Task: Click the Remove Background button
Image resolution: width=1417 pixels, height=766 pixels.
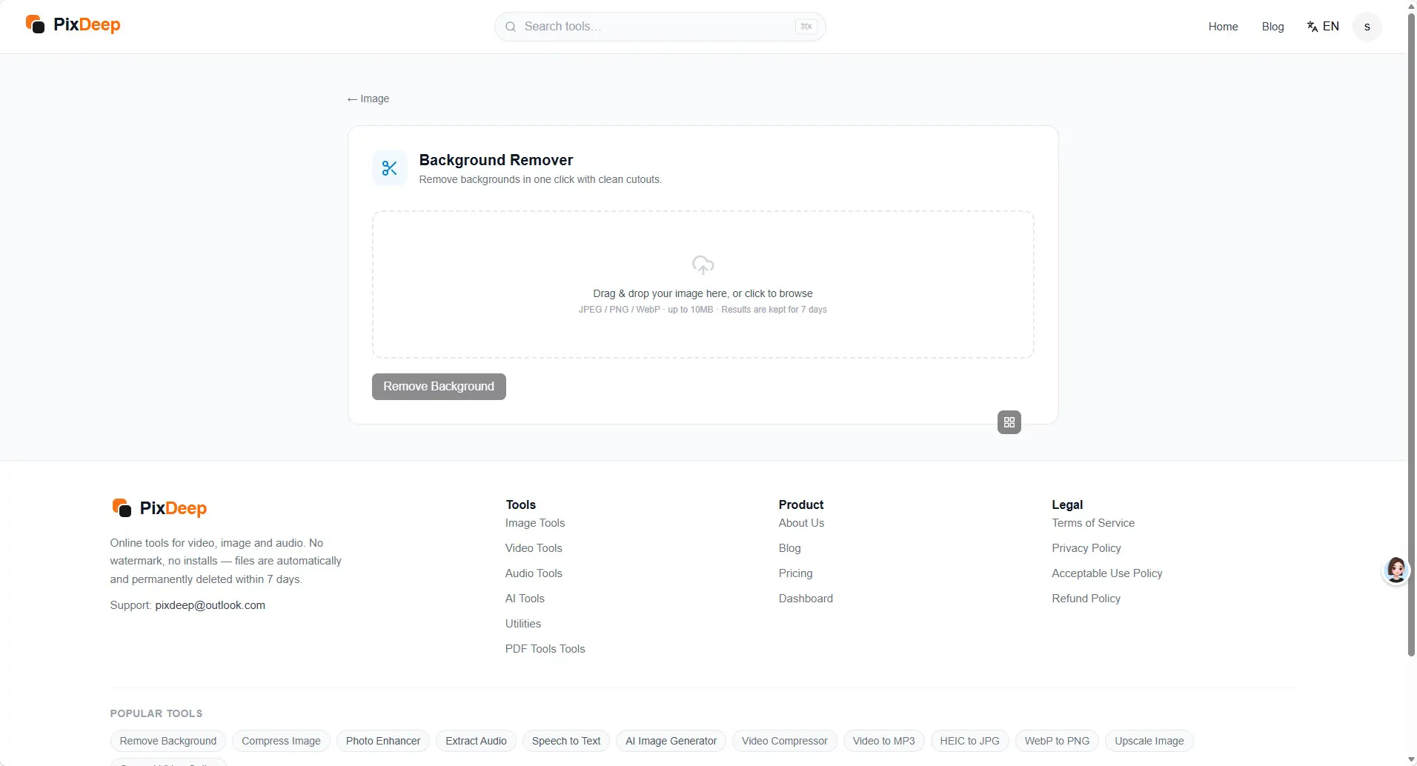Action: [439, 387]
